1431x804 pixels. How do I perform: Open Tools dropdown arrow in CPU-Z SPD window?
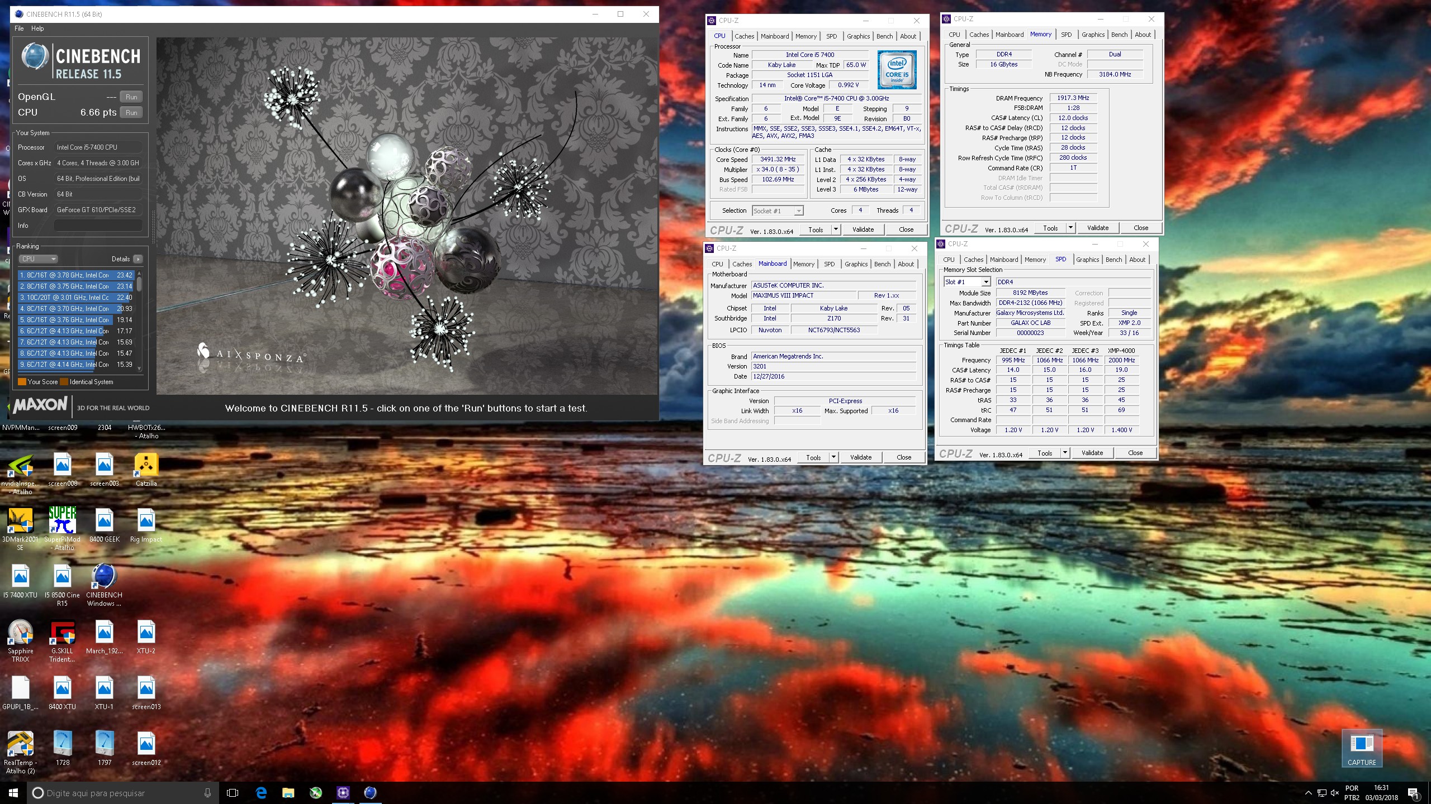pyautogui.click(x=1065, y=453)
